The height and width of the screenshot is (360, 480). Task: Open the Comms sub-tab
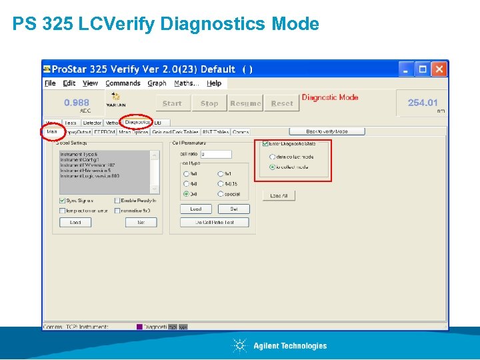[241, 132]
